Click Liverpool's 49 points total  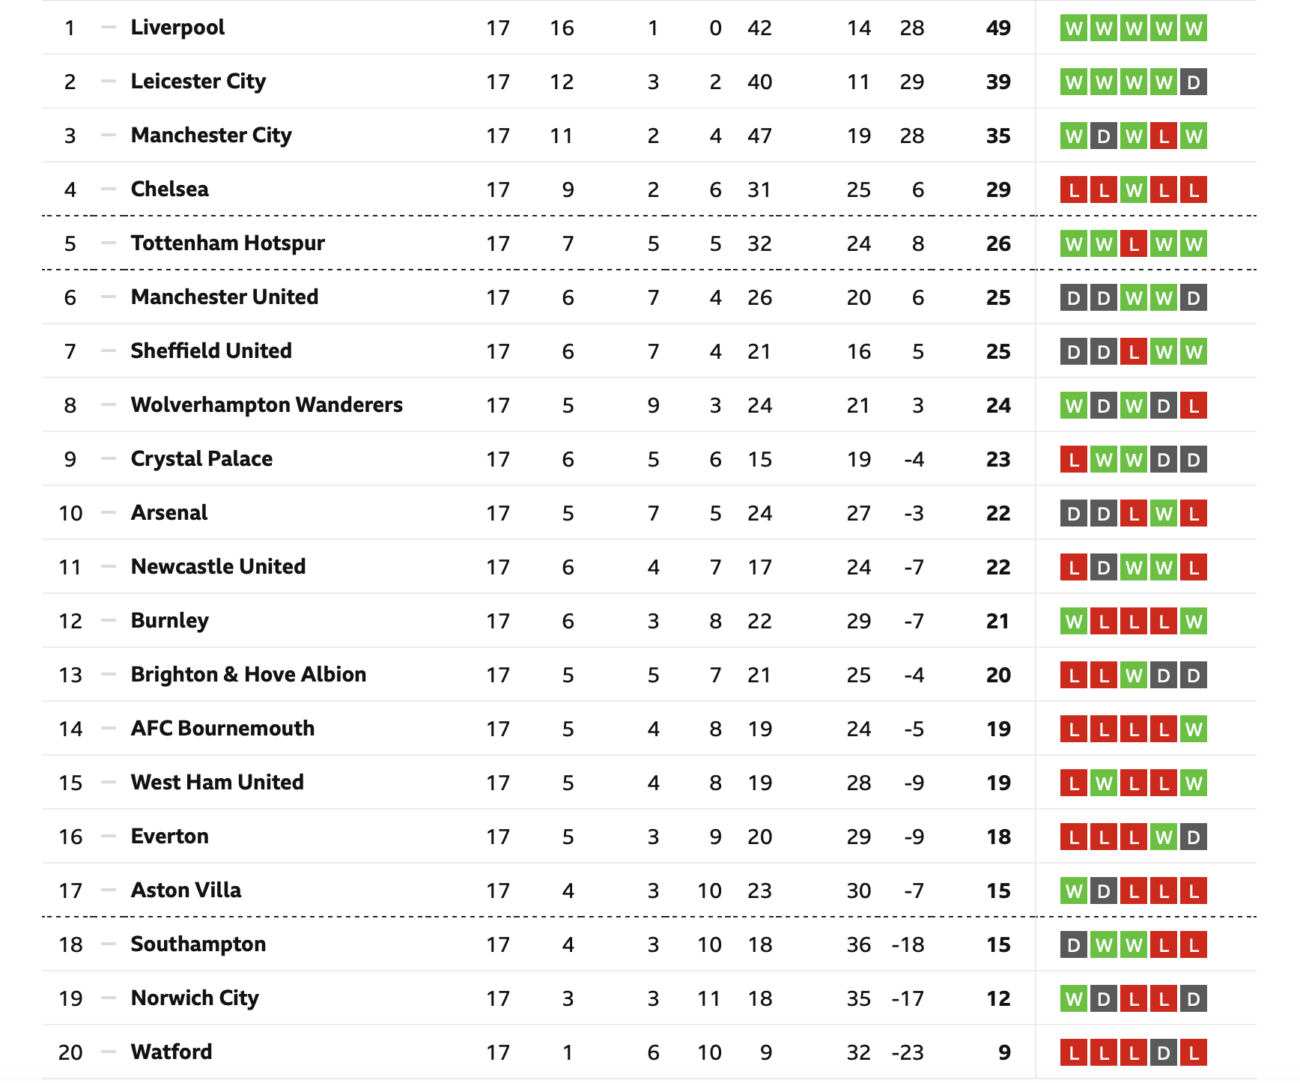pyautogui.click(x=998, y=28)
